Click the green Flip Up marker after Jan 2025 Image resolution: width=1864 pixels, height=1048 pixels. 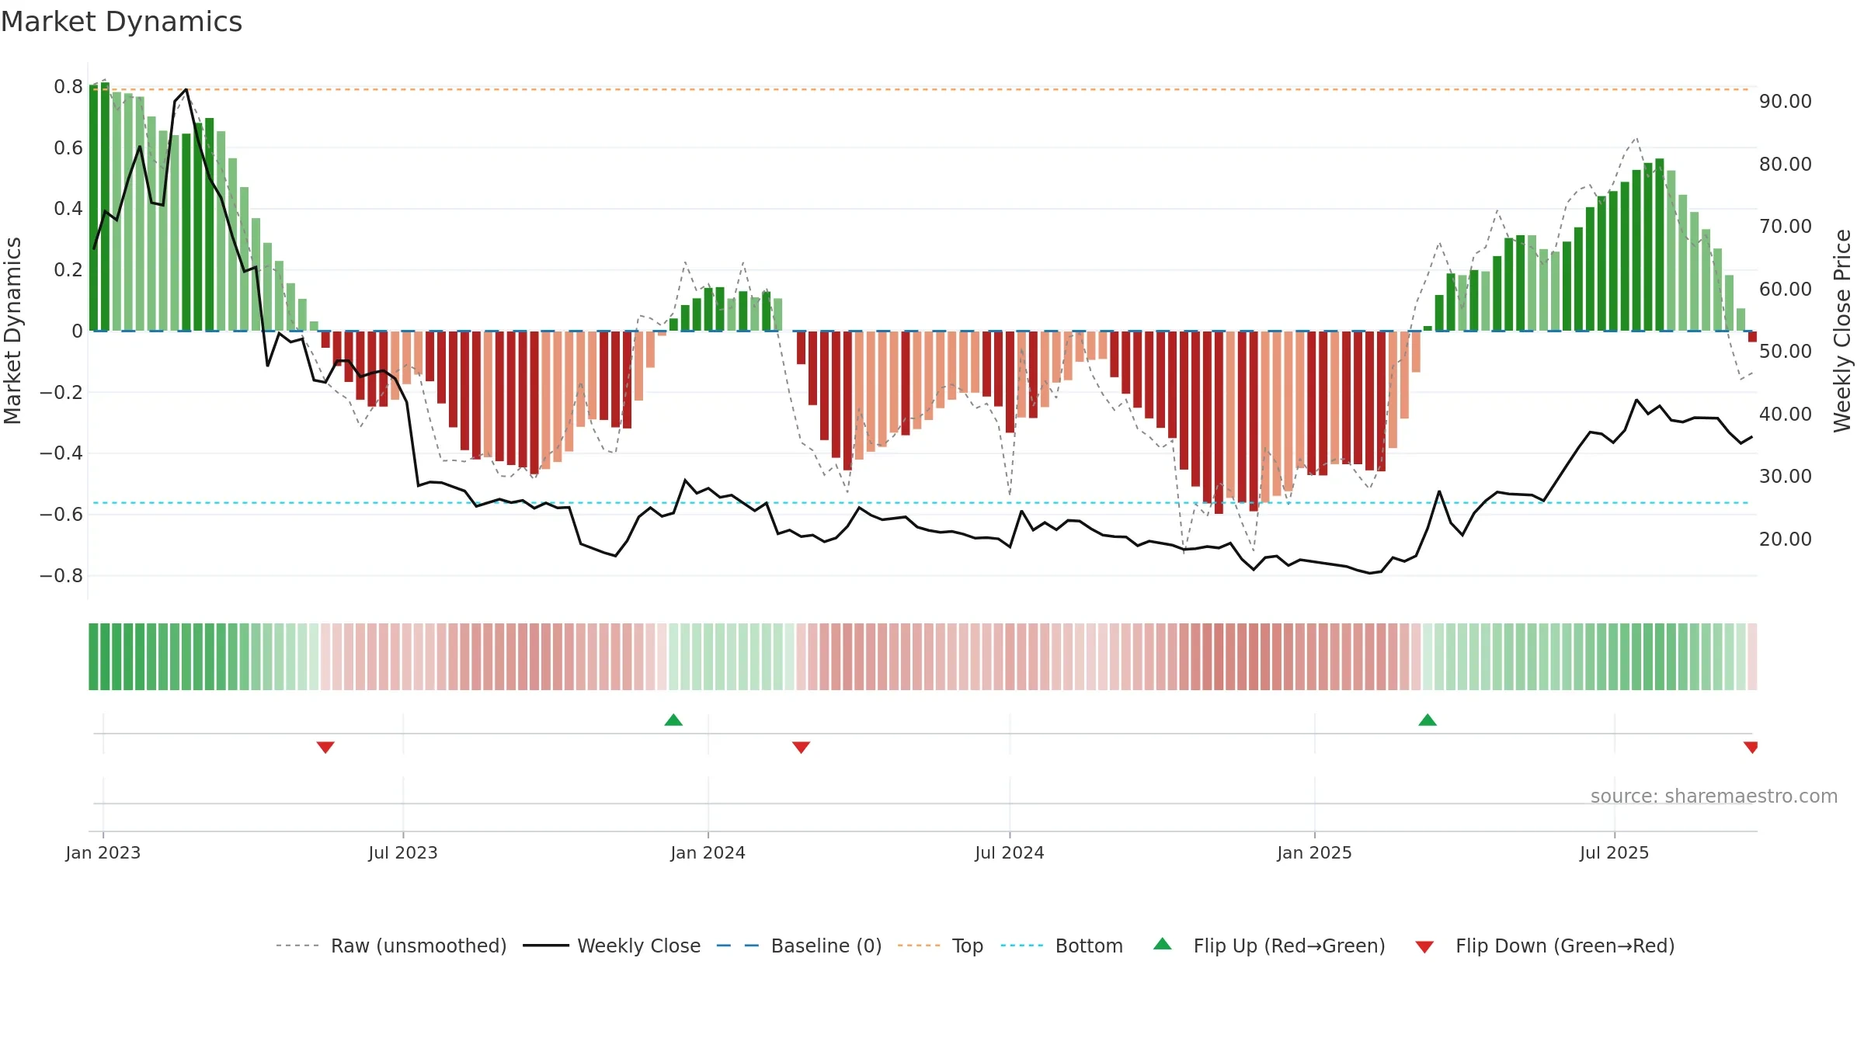tap(1428, 720)
